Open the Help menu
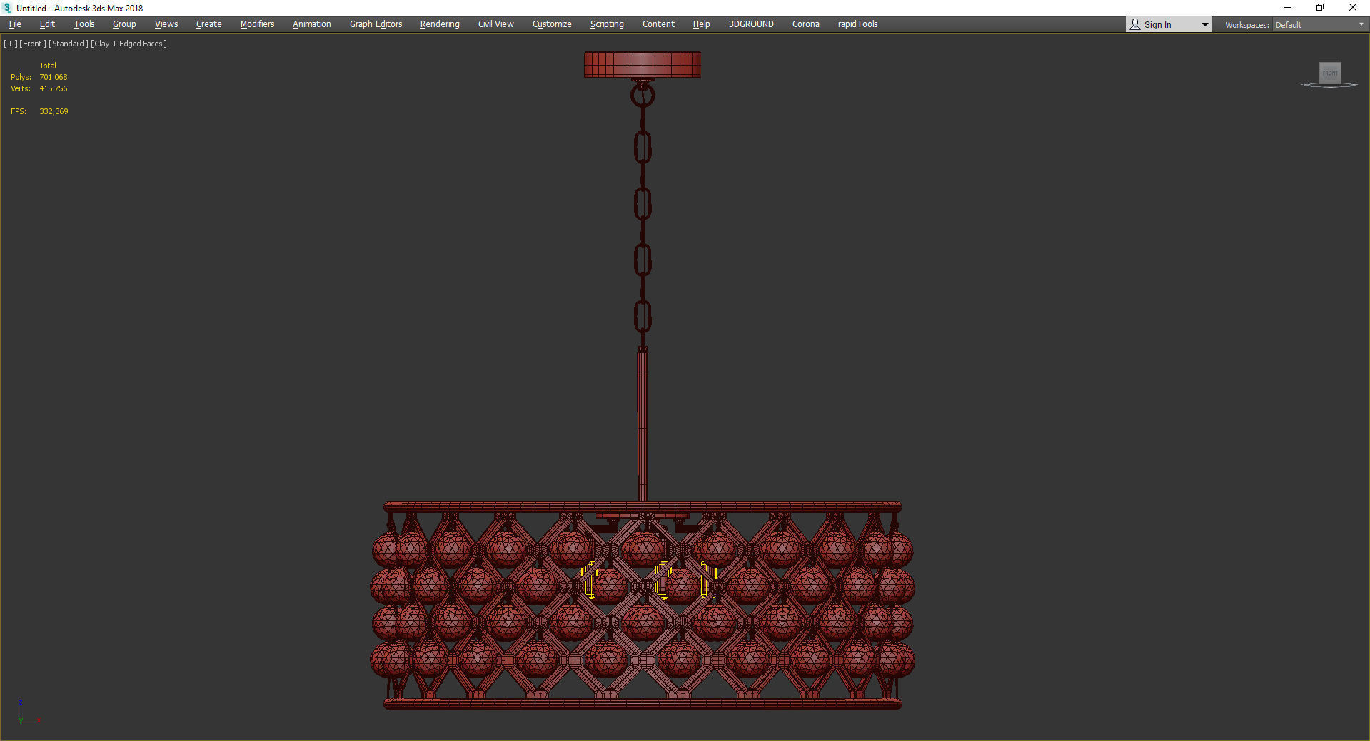 [702, 24]
